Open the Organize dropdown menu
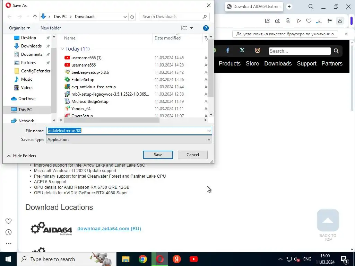Viewport: 355px width, 266px height. click(19, 28)
